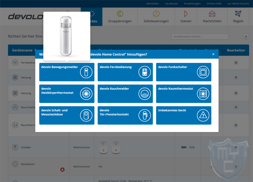Open the Nachrichten tab

click(212, 17)
